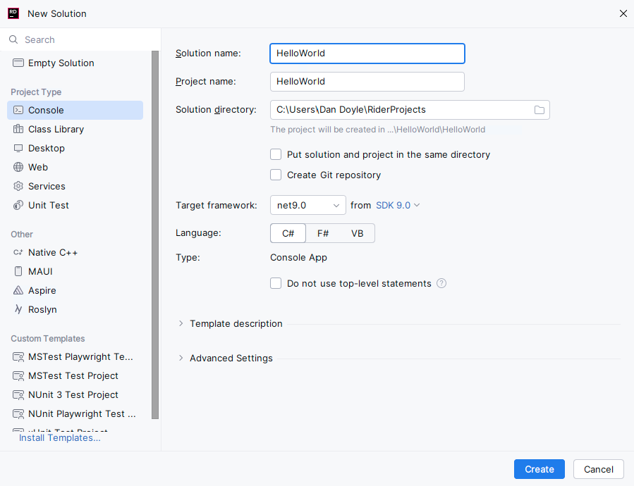Enable same directory for solution and project
This screenshot has width=634, height=486.
276,155
